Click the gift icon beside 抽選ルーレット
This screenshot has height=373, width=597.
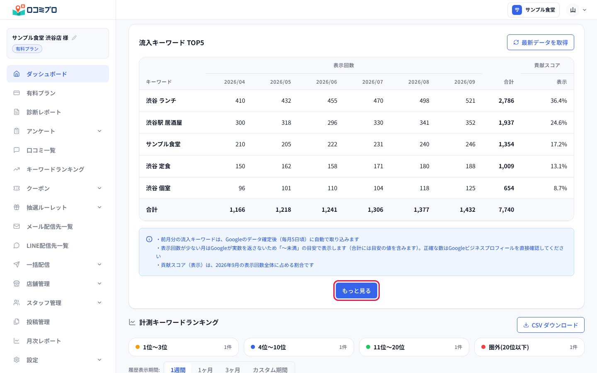coord(17,207)
